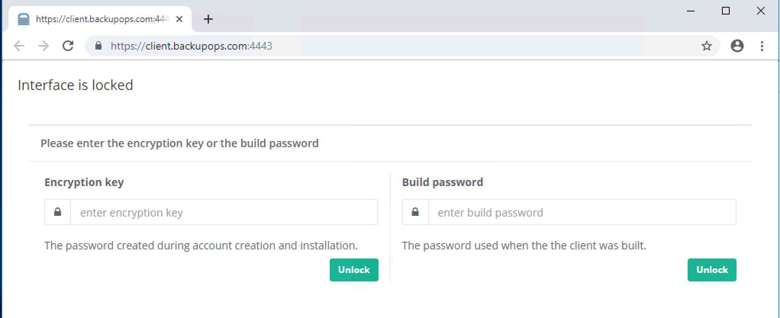Image resolution: width=780 pixels, height=318 pixels.
Task: Close the client.backupops.com tab
Action: click(179, 19)
